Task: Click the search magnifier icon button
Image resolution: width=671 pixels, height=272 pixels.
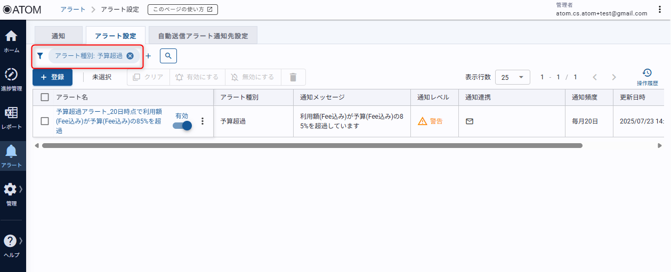Action: pos(168,55)
